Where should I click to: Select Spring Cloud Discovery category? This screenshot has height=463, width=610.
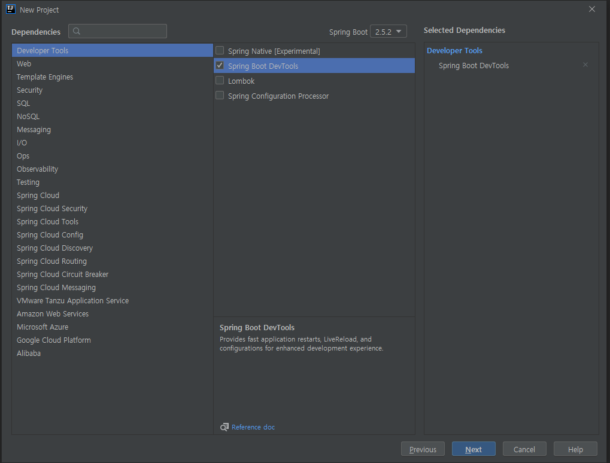coord(113,248)
